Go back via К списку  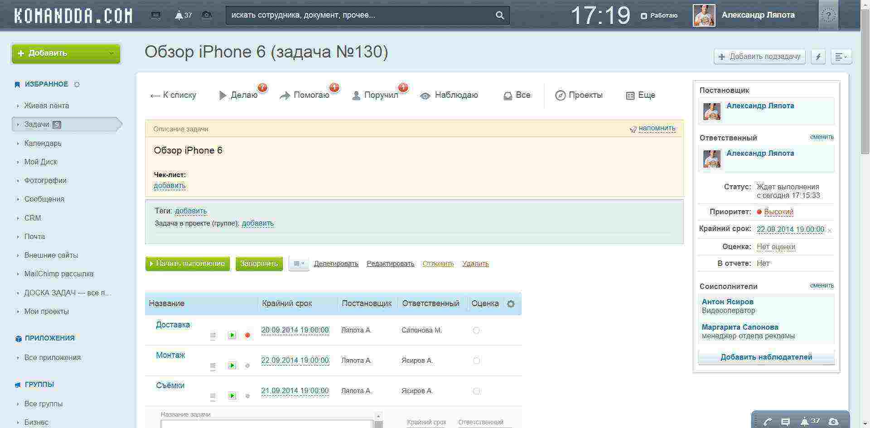(173, 95)
